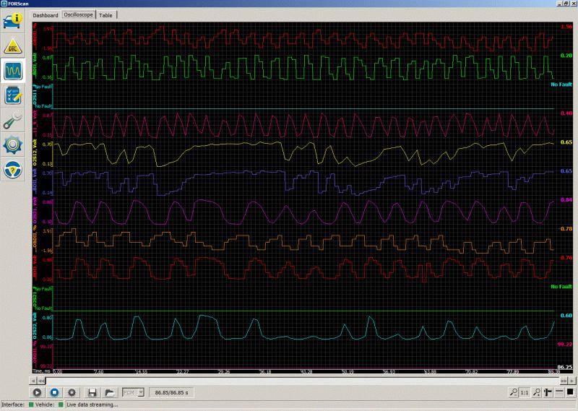
Task: Switch to the Table tab
Action: point(105,14)
